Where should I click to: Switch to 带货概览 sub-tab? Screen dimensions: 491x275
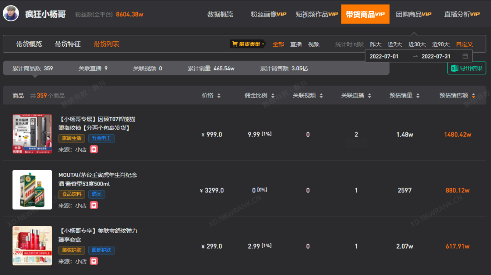click(29, 44)
